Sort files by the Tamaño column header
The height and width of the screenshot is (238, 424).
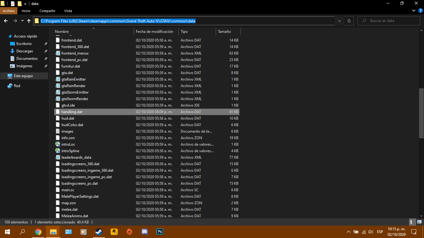(x=228, y=32)
